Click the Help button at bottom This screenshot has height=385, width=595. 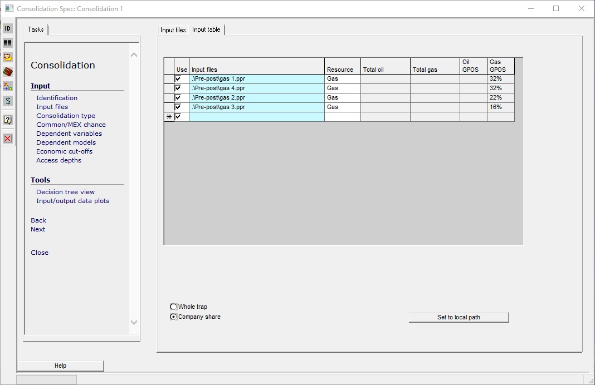tap(60, 366)
